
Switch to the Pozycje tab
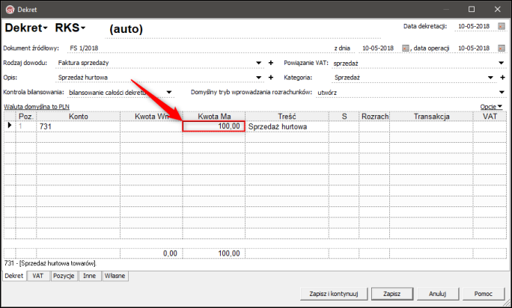coord(64,276)
